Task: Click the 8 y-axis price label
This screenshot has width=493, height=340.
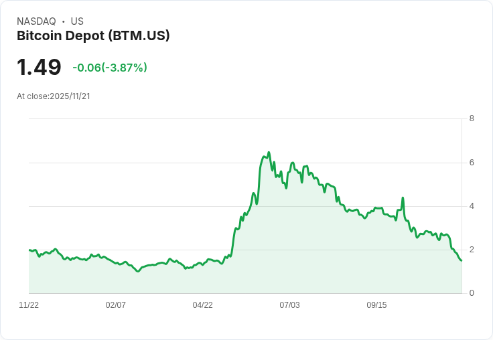Action: click(x=472, y=118)
